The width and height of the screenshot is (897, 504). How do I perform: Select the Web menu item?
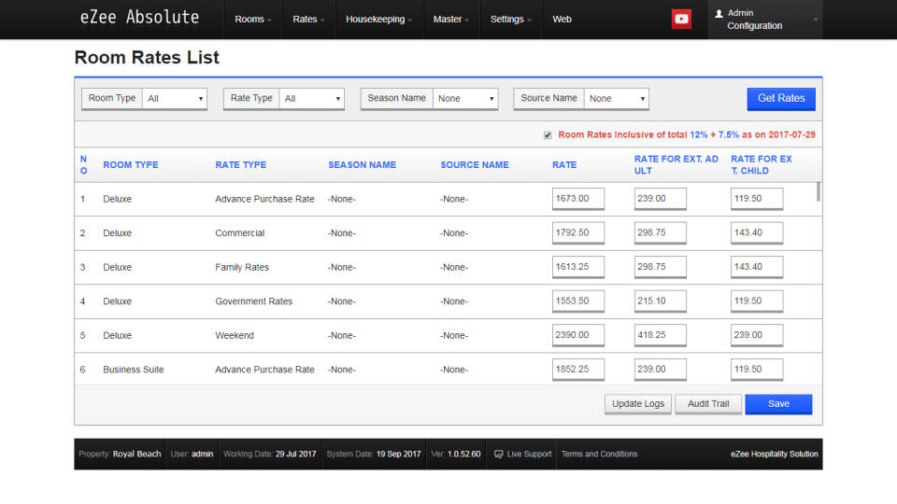tap(562, 20)
